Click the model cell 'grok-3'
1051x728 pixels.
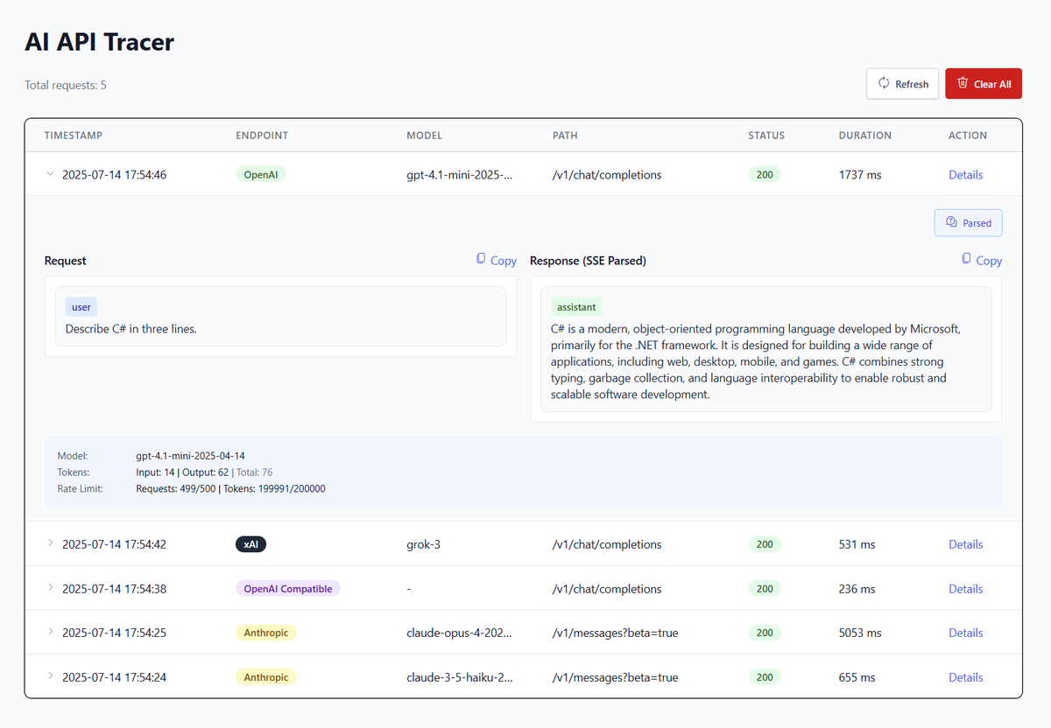(x=424, y=544)
